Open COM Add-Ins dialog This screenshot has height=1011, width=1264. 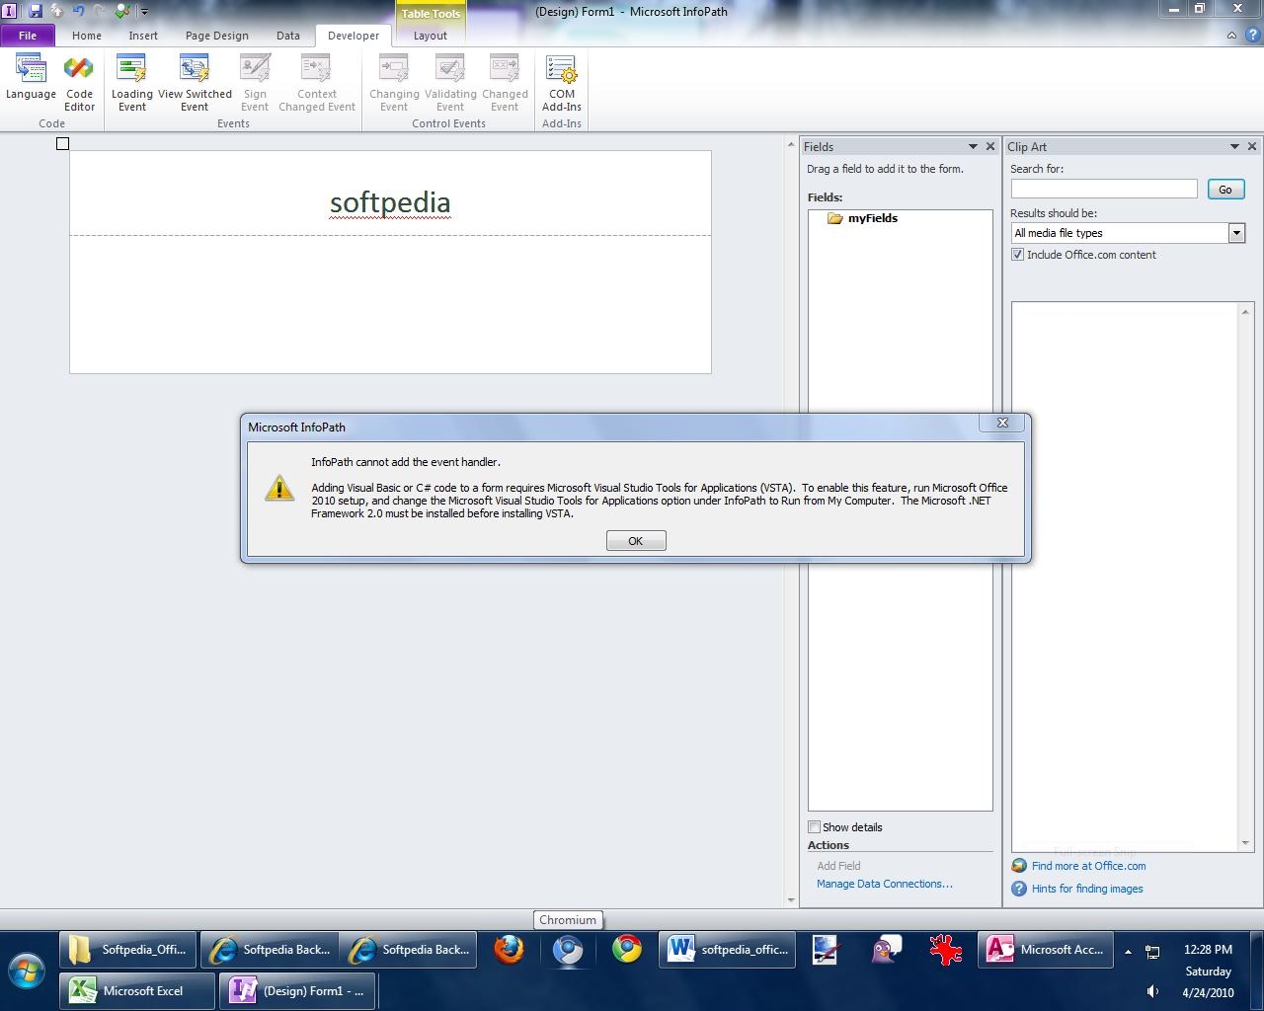[x=561, y=83]
